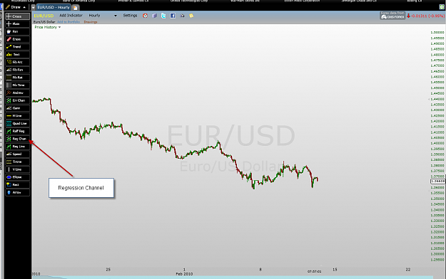Select the Arrow drawing tool
The height and width of the screenshot is (279, 446).
(17, 192)
